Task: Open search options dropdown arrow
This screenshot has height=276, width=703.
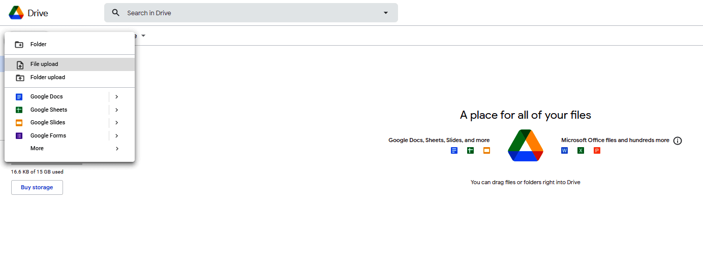Action: coord(386,13)
